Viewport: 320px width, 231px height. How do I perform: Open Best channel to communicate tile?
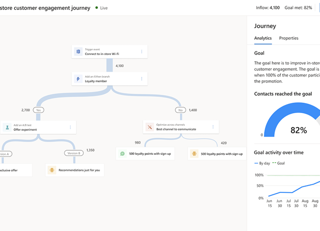click(x=181, y=127)
